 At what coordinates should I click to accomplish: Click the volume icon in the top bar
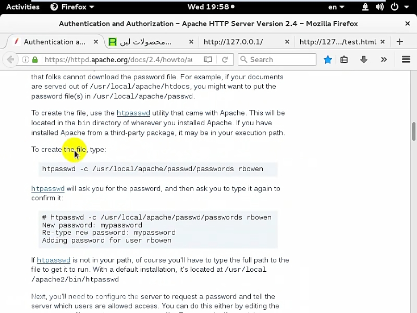[380, 6]
